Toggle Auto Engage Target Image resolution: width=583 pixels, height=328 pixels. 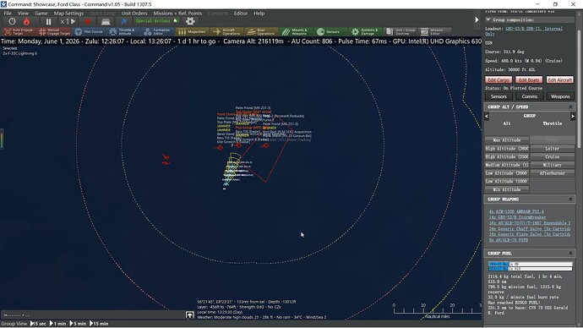[x=19, y=31]
